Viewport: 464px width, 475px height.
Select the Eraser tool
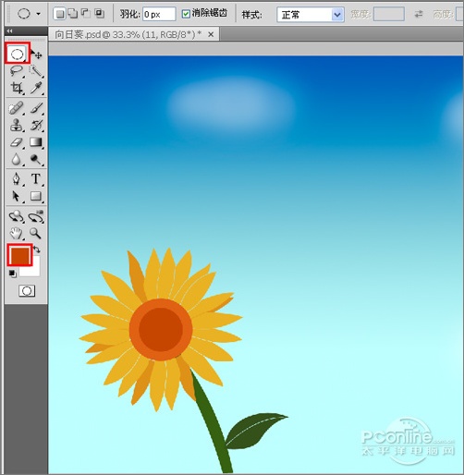[x=17, y=142]
